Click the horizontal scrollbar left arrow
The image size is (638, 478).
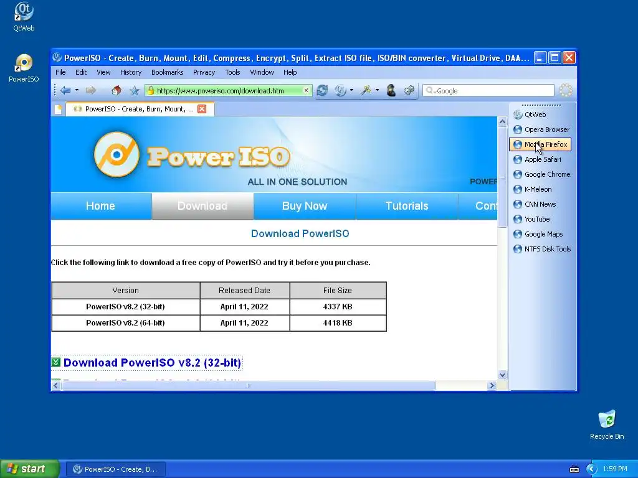56,385
